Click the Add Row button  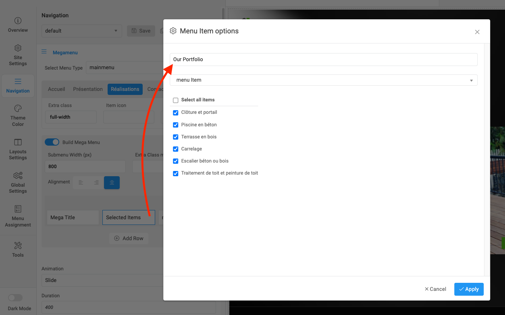click(129, 238)
